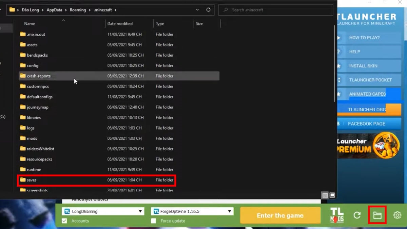
Task: Uncheck the Accounts checkbox
Action: (64, 221)
